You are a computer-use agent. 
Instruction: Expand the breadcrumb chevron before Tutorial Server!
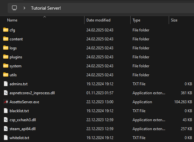[x=24, y=8]
